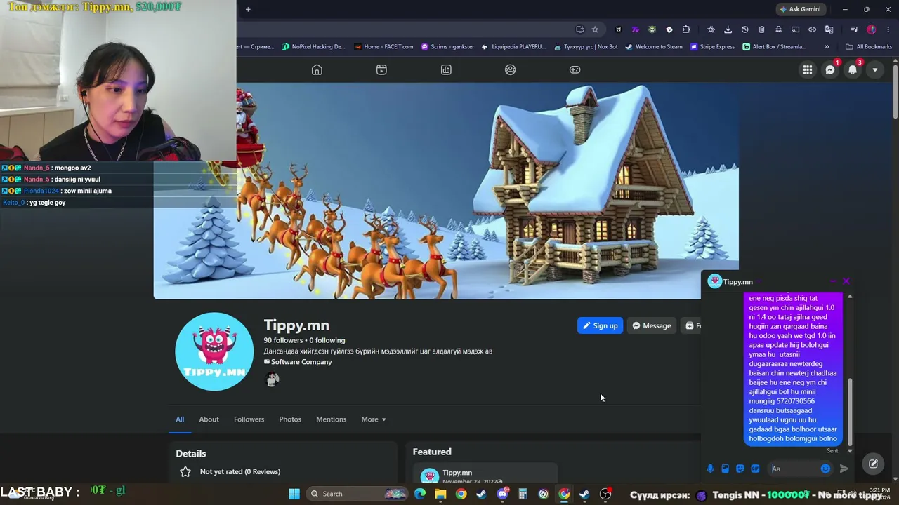Open the 90 followers link
This screenshot has width=899, height=505.
[x=283, y=340]
